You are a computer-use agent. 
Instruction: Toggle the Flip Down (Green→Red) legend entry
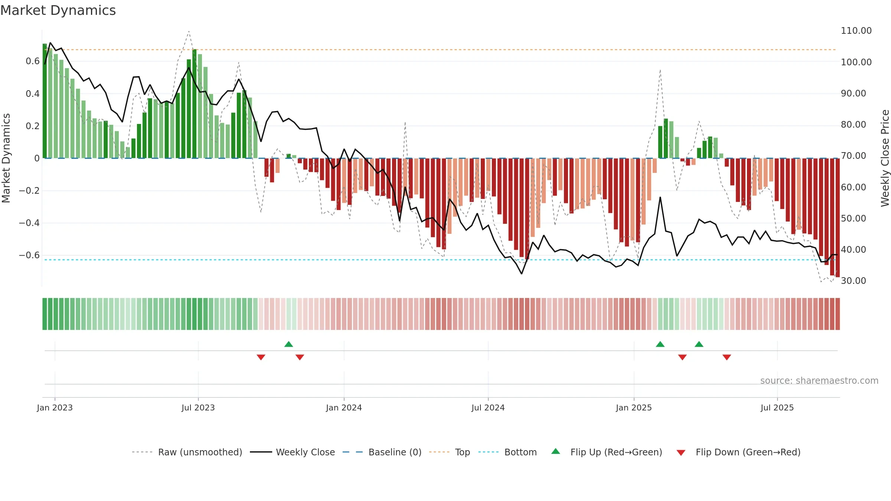point(738,452)
